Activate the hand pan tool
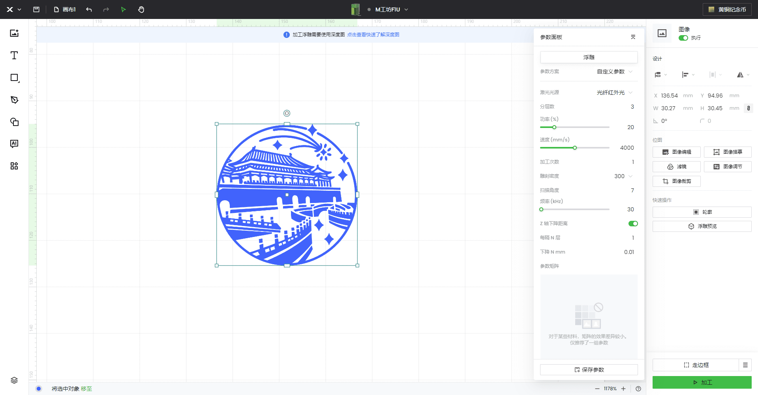 point(141,9)
